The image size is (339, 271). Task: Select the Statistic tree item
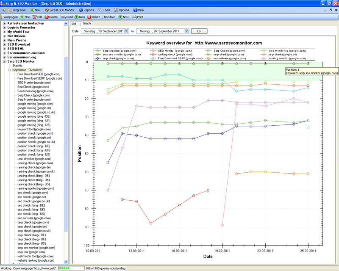[17, 66]
